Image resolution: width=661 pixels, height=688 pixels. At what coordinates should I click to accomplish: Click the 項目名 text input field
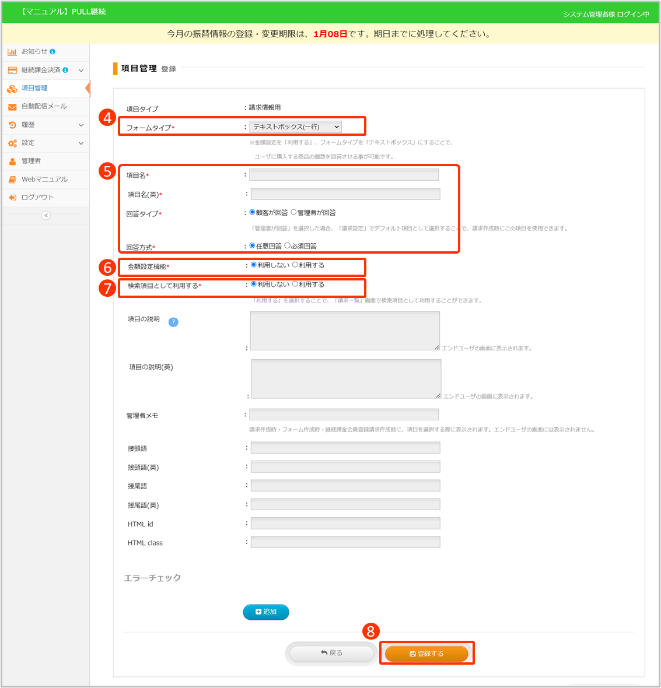point(344,175)
